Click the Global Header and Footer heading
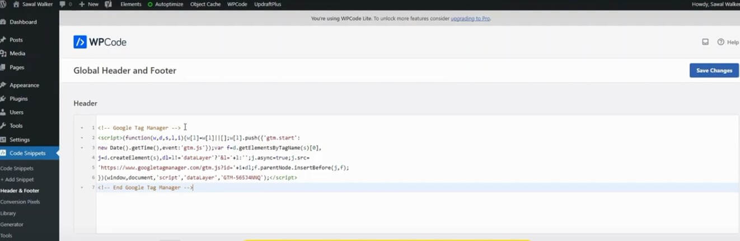740x241 pixels. click(125, 71)
